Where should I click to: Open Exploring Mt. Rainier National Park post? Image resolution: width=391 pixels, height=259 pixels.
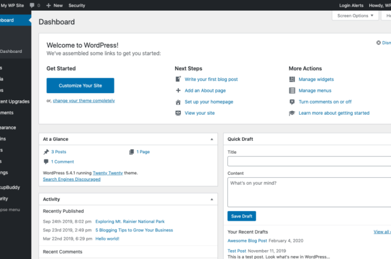click(130, 222)
